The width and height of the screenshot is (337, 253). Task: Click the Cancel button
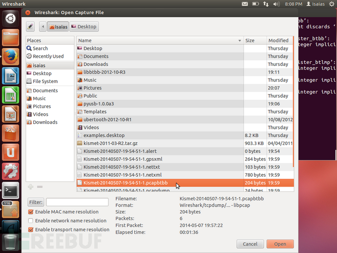(x=250, y=244)
